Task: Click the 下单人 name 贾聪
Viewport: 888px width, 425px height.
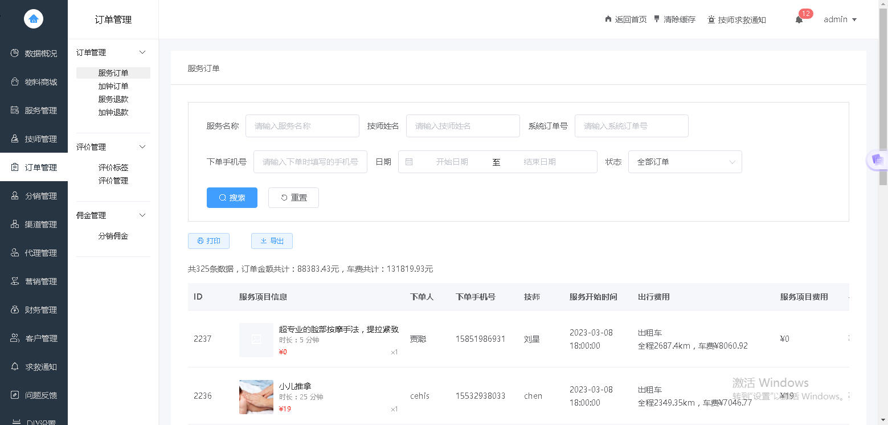Action: pyautogui.click(x=418, y=339)
